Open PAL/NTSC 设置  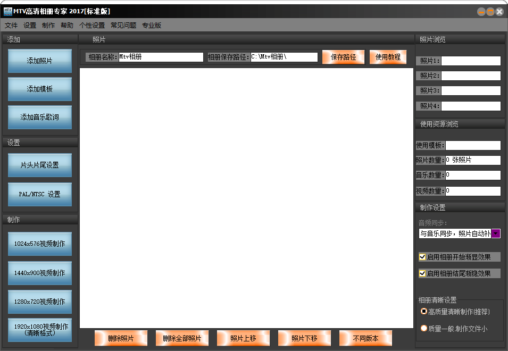click(x=40, y=194)
